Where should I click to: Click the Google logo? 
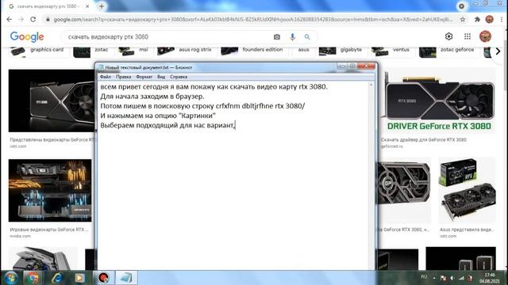coord(27,37)
